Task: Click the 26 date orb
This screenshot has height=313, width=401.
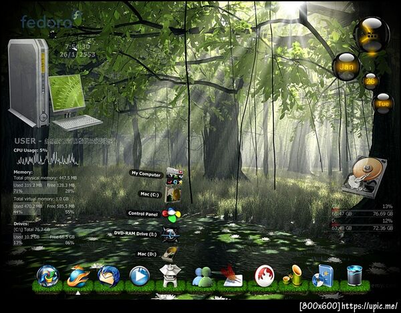Action: tap(370, 81)
